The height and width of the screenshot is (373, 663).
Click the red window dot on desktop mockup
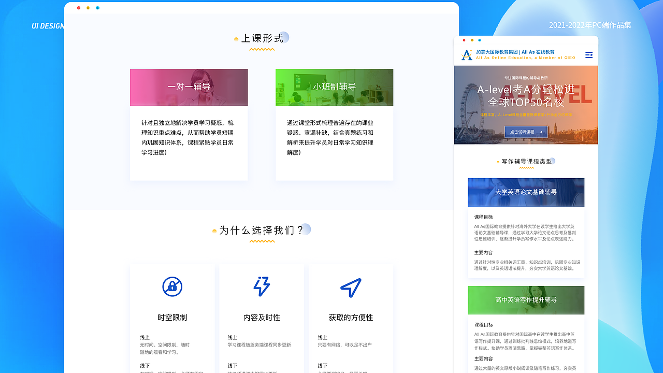(79, 8)
